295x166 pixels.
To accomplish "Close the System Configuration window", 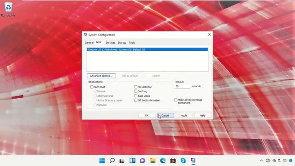I will [209, 35].
